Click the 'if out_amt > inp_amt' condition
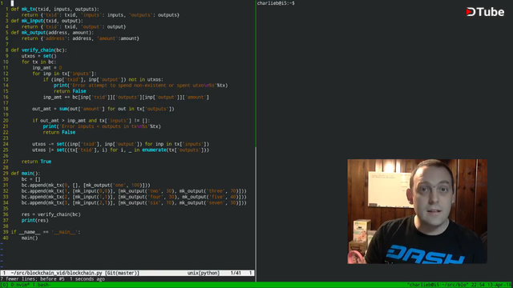The height and width of the screenshot is (288, 513). tap(91, 121)
